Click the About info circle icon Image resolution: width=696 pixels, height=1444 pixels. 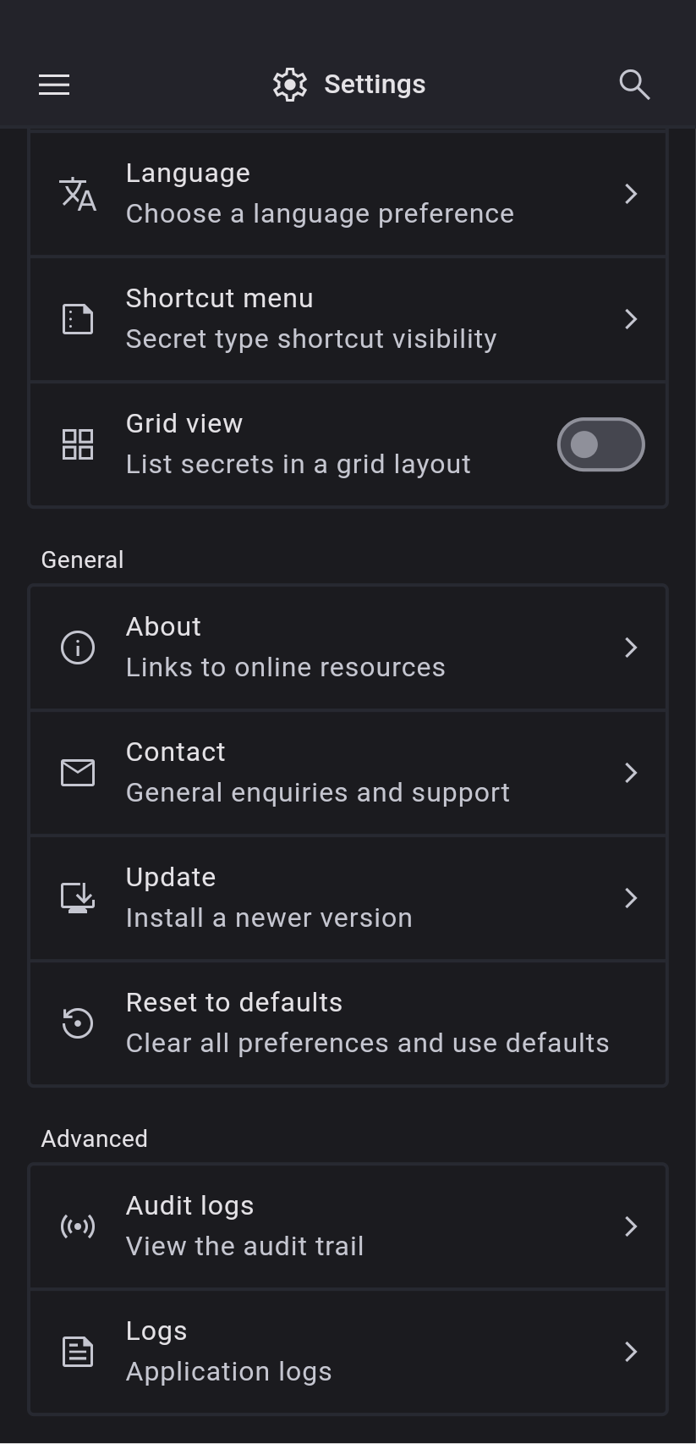(x=78, y=648)
